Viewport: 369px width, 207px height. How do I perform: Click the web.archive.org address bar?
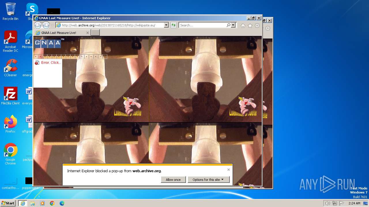pos(110,25)
